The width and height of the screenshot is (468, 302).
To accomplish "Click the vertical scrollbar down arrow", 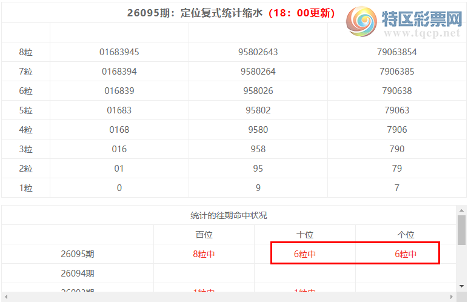I will pos(461,286).
